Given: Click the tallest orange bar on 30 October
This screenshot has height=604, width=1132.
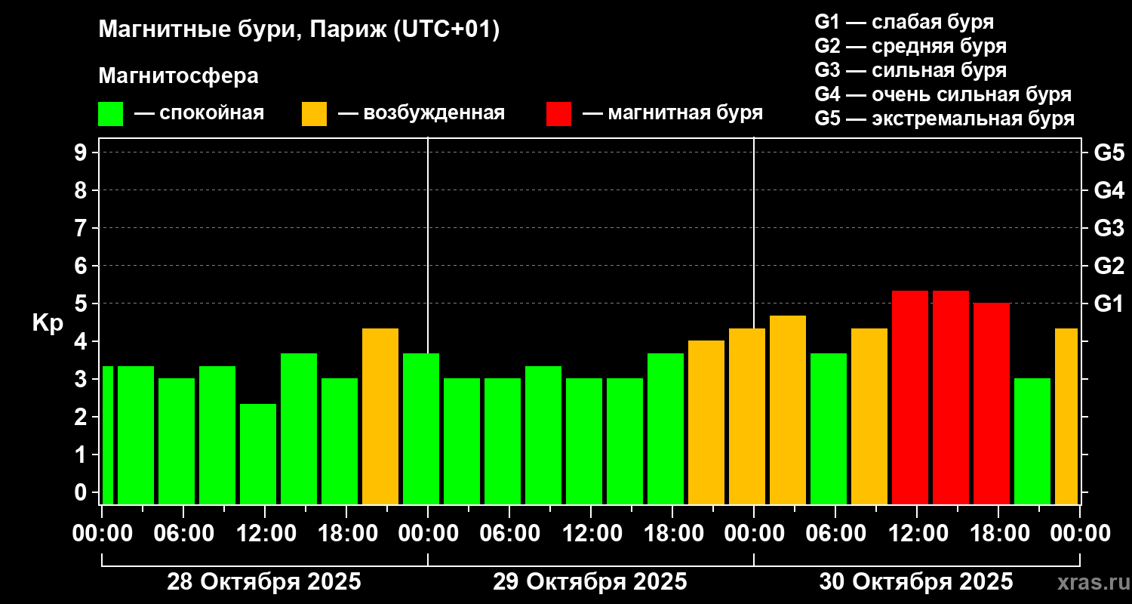Looking at the screenshot, I should [x=788, y=410].
